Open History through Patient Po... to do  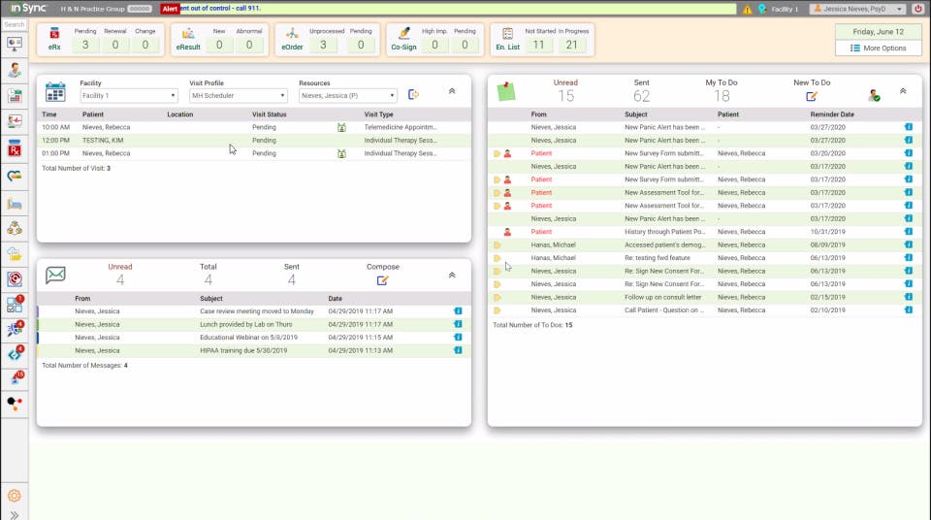coord(704,232)
